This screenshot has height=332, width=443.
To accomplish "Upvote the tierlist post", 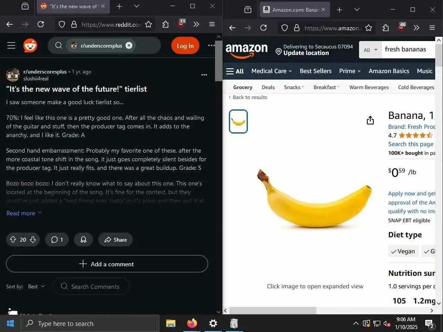I will coord(13,239).
